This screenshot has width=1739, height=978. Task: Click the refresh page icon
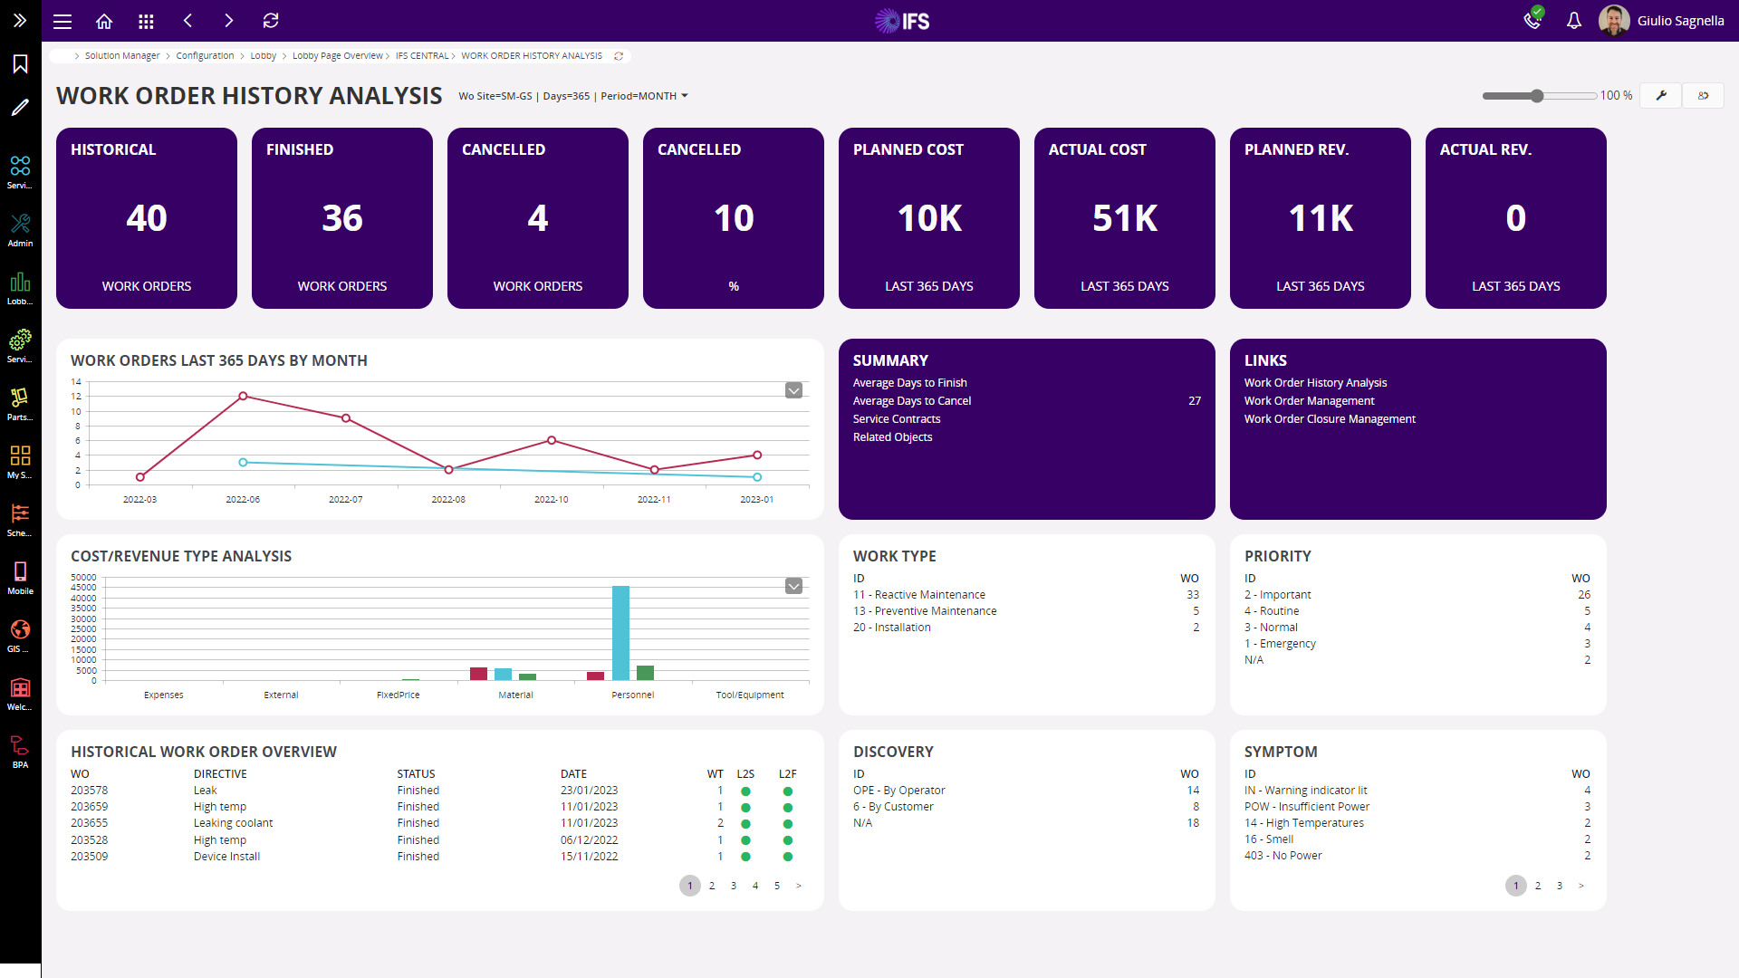tap(271, 21)
